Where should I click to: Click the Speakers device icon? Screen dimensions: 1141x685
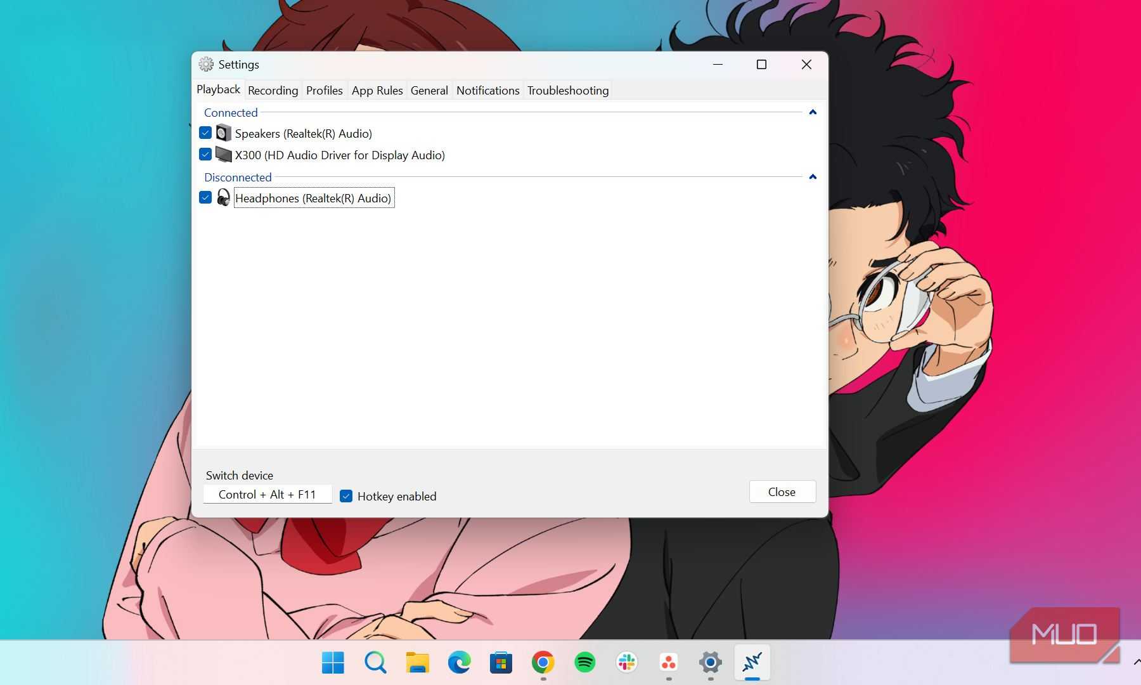223,133
